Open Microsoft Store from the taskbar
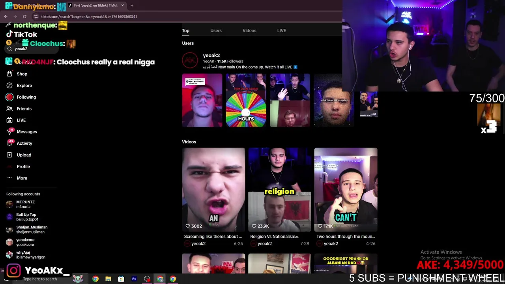This screenshot has height=284, width=505. (121, 279)
